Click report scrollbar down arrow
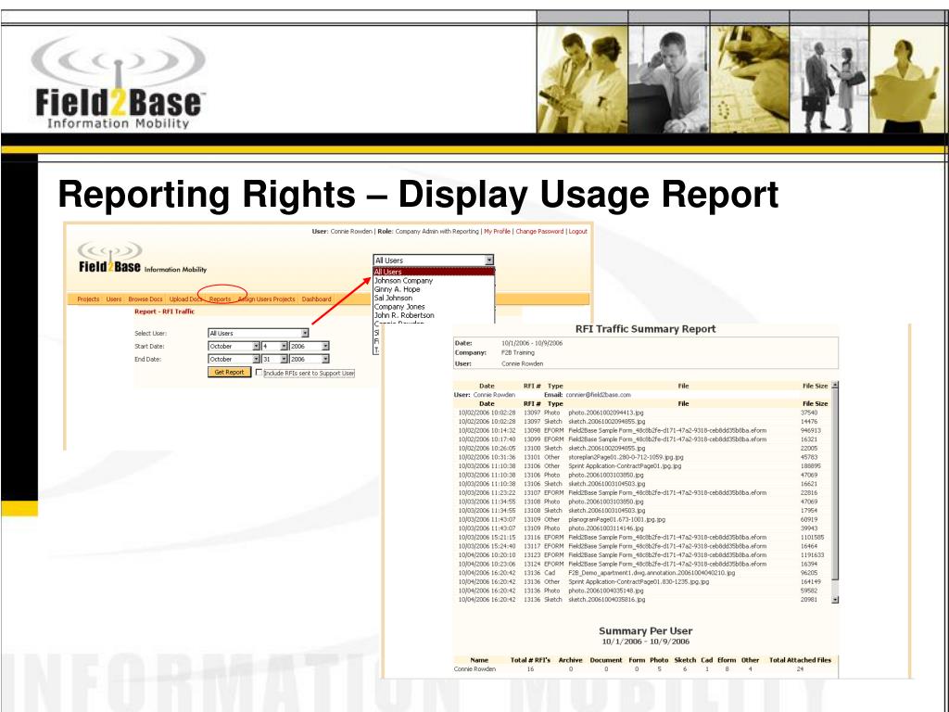Image resolution: width=949 pixels, height=712 pixels. [835, 600]
